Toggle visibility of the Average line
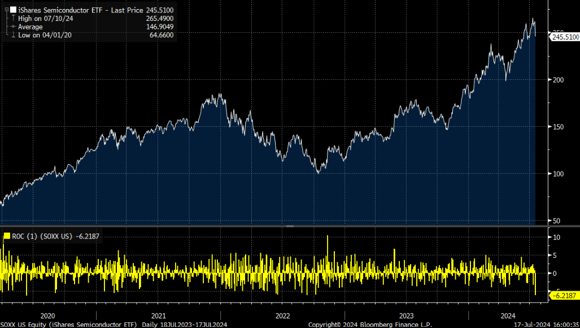 point(12,26)
